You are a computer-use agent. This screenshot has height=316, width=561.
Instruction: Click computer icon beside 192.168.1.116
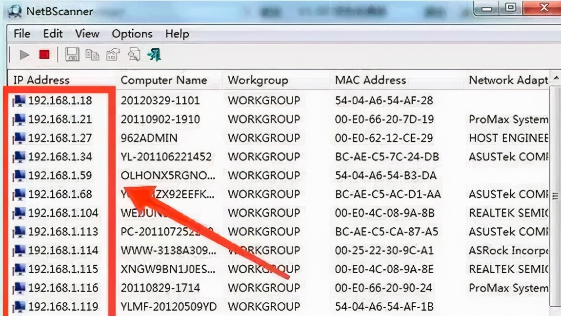coord(19,288)
